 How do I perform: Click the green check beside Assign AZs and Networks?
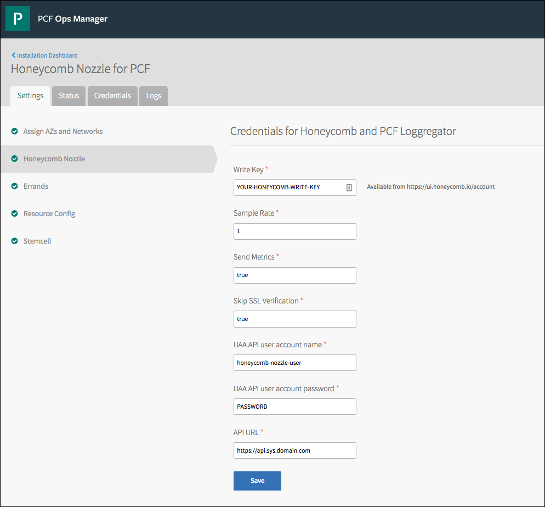(15, 131)
